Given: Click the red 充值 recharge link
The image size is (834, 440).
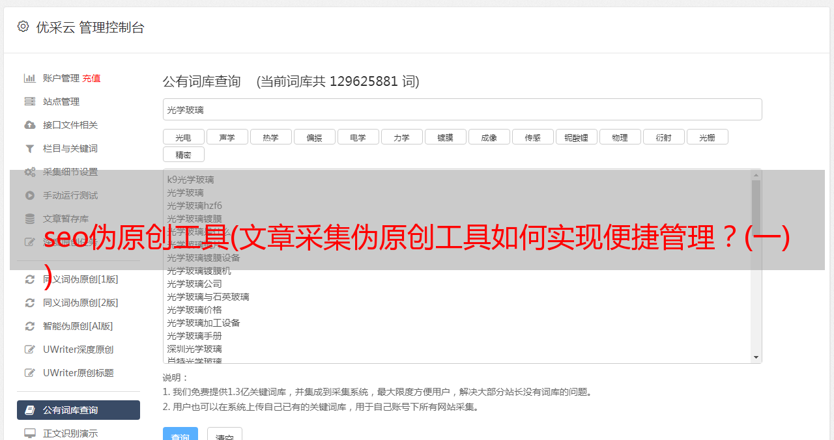Looking at the screenshot, I should pyautogui.click(x=91, y=78).
